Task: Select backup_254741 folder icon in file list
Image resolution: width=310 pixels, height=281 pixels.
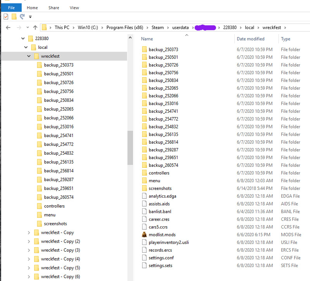Action: (144, 111)
